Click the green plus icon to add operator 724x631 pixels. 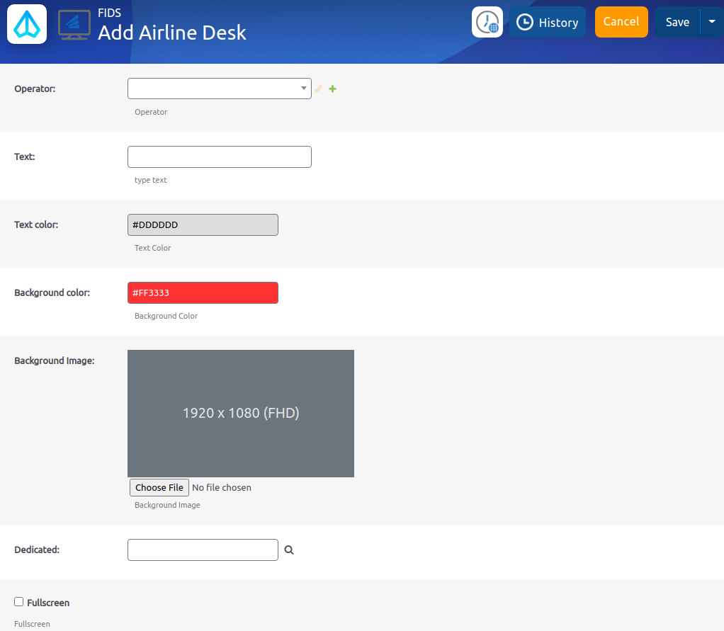click(333, 89)
